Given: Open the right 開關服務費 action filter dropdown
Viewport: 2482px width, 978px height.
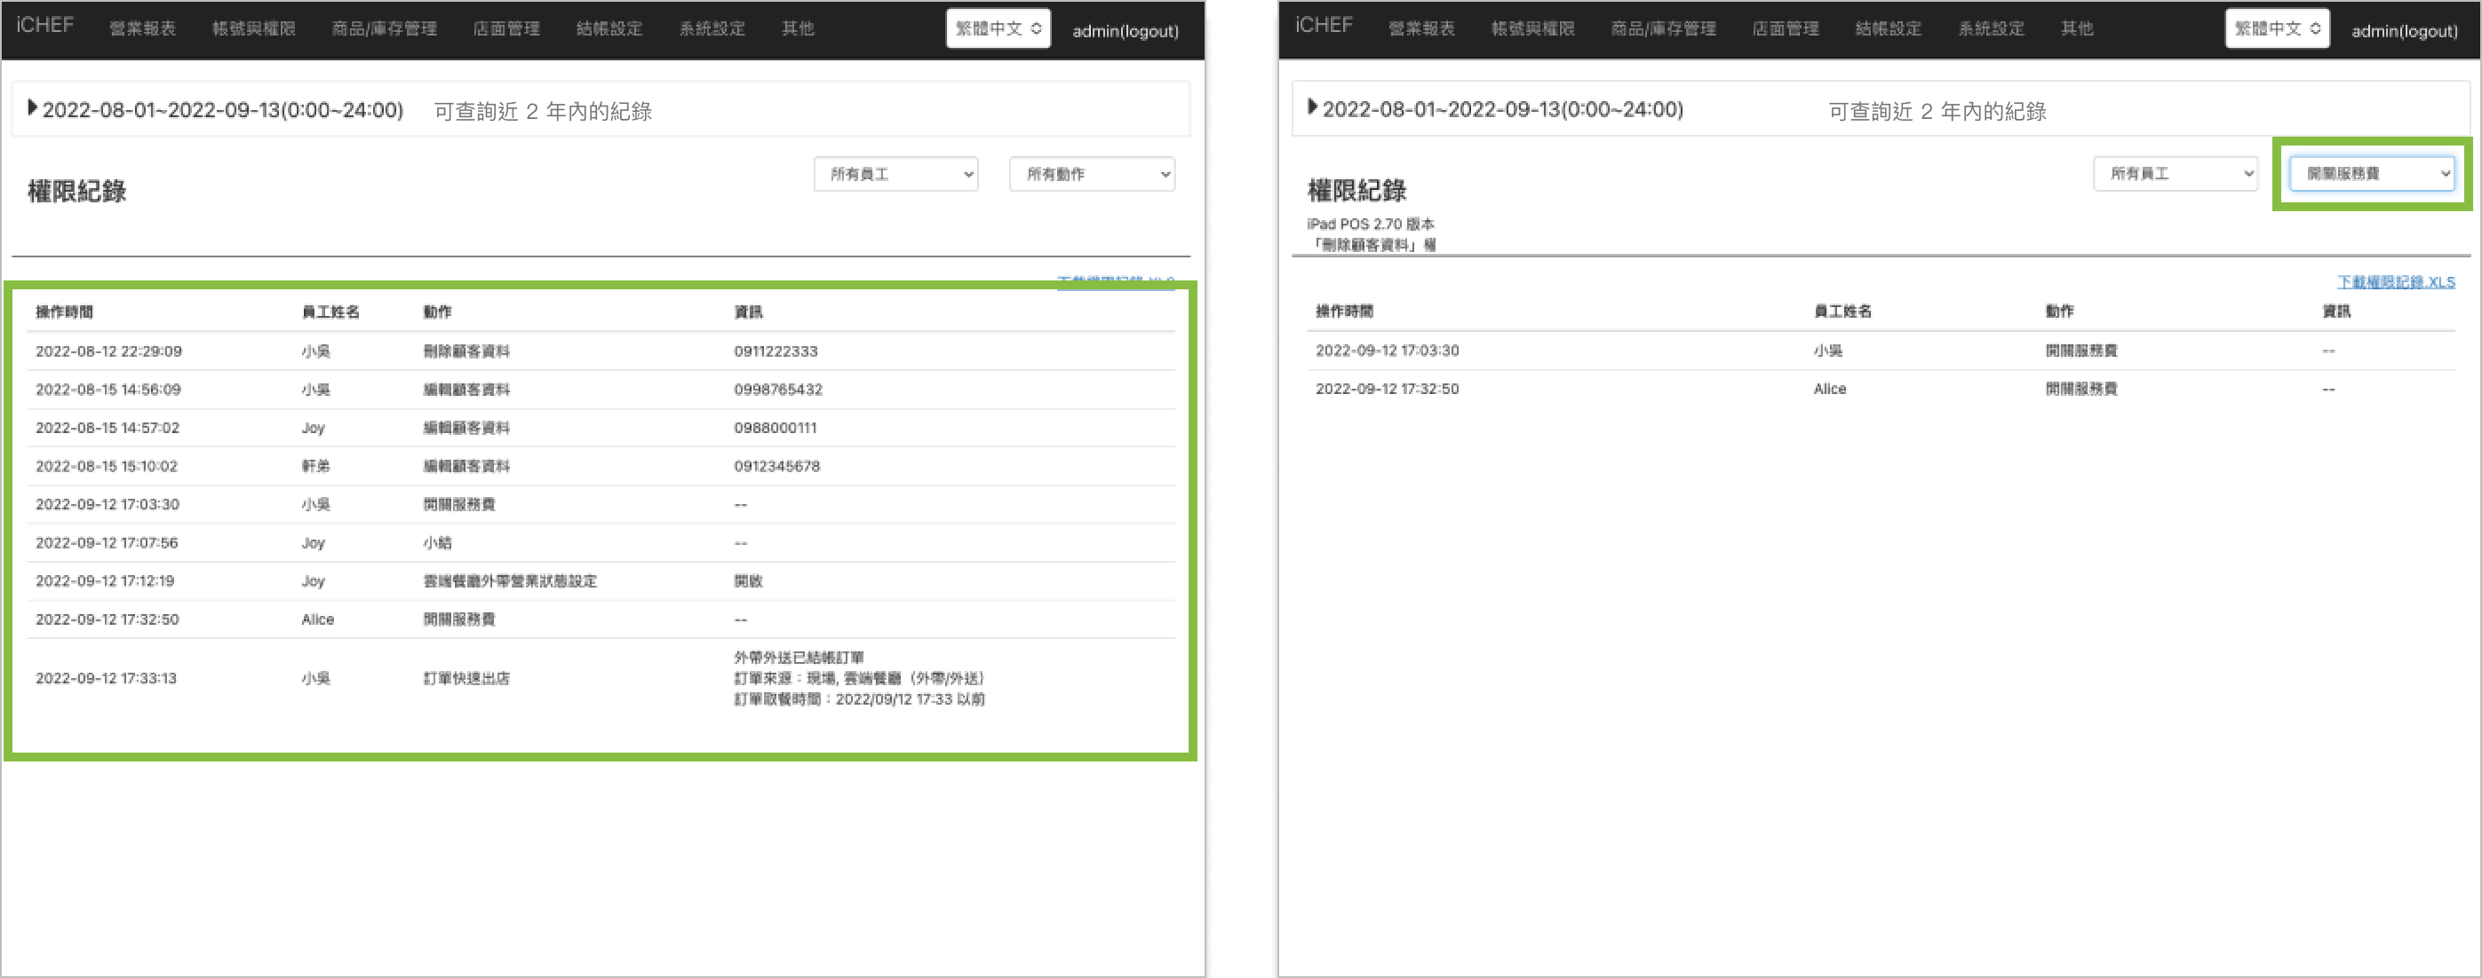Looking at the screenshot, I should click(x=2371, y=173).
